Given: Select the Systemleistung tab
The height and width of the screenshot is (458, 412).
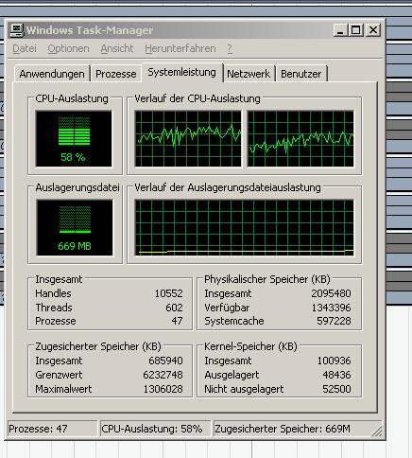Looking at the screenshot, I should point(182,73).
